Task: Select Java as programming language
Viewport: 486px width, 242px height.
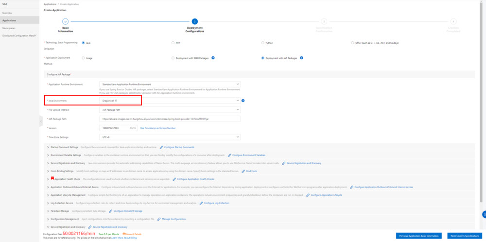Action: [x=83, y=43]
